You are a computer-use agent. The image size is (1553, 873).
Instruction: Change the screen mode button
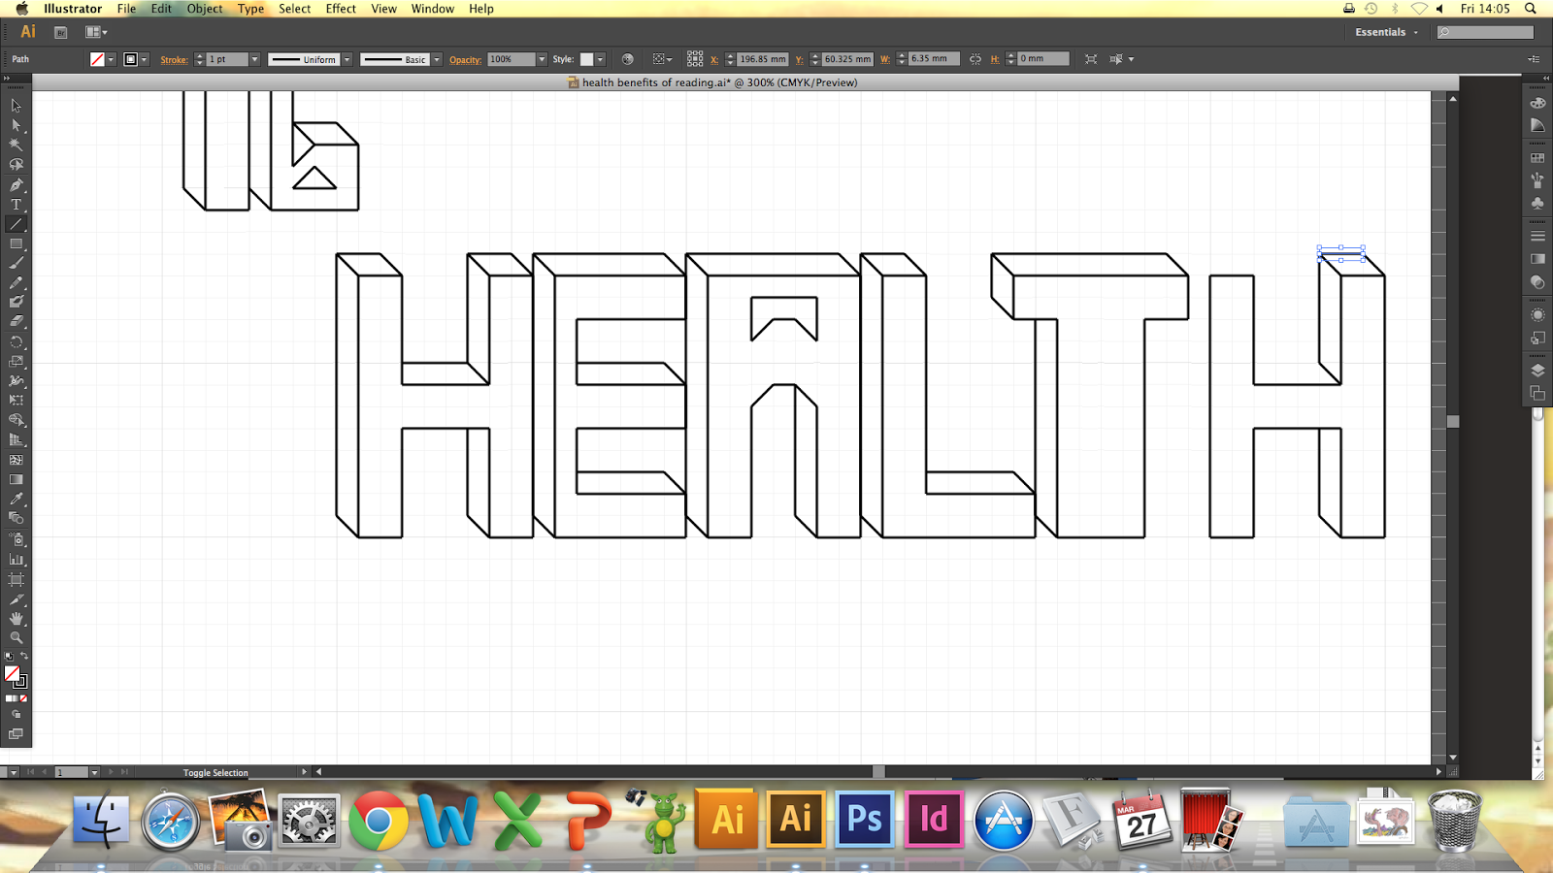click(16, 734)
